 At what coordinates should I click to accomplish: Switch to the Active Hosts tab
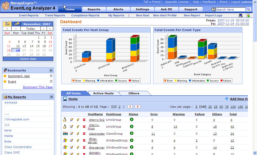coord(103,93)
